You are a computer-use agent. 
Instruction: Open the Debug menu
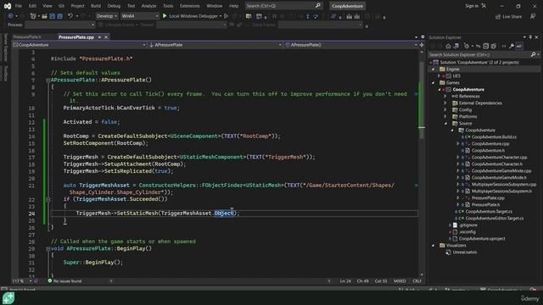coord(114,6)
